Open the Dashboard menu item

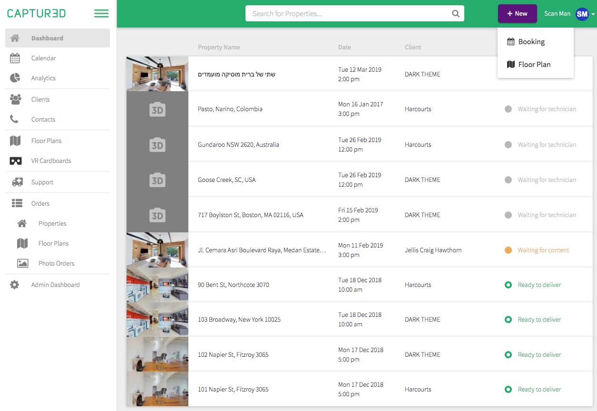coord(58,38)
